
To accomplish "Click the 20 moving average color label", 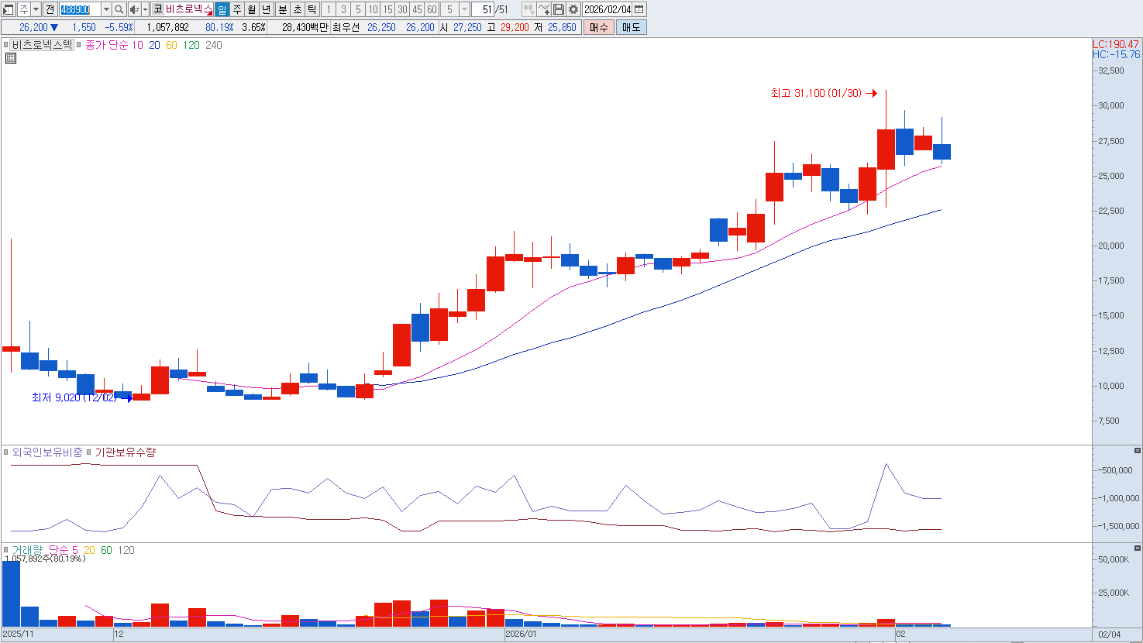I will coord(154,45).
